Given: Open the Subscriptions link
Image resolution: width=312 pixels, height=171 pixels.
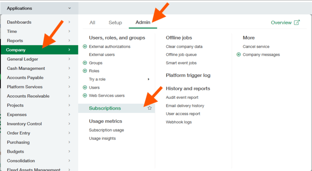Looking at the screenshot, I should pyautogui.click(x=105, y=108).
